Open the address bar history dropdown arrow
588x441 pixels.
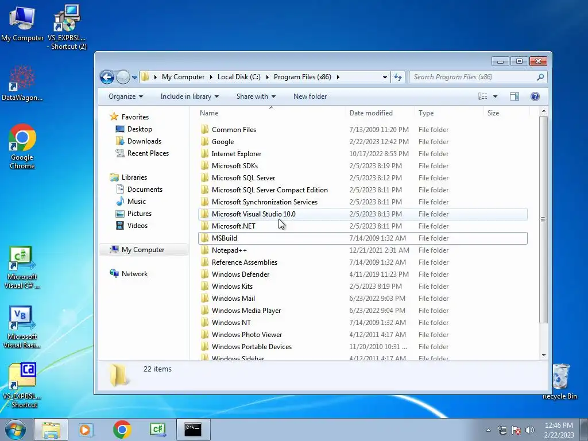pos(385,78)
